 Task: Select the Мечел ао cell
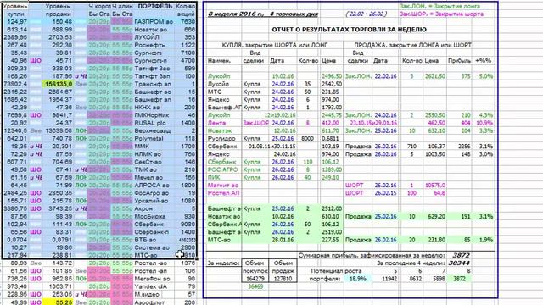coord(148,177)
